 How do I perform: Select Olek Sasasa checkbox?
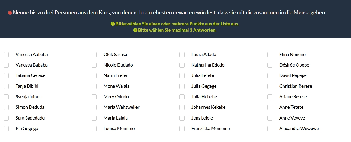[94, 55]
